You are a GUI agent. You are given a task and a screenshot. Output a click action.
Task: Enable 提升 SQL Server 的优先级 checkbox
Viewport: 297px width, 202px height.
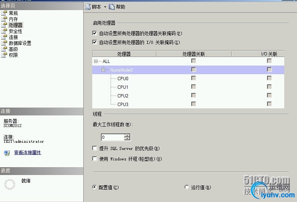coord(94,148)
